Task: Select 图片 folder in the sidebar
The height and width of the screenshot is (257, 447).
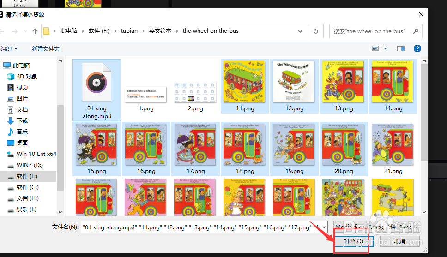Action: [x=18, y=99]
